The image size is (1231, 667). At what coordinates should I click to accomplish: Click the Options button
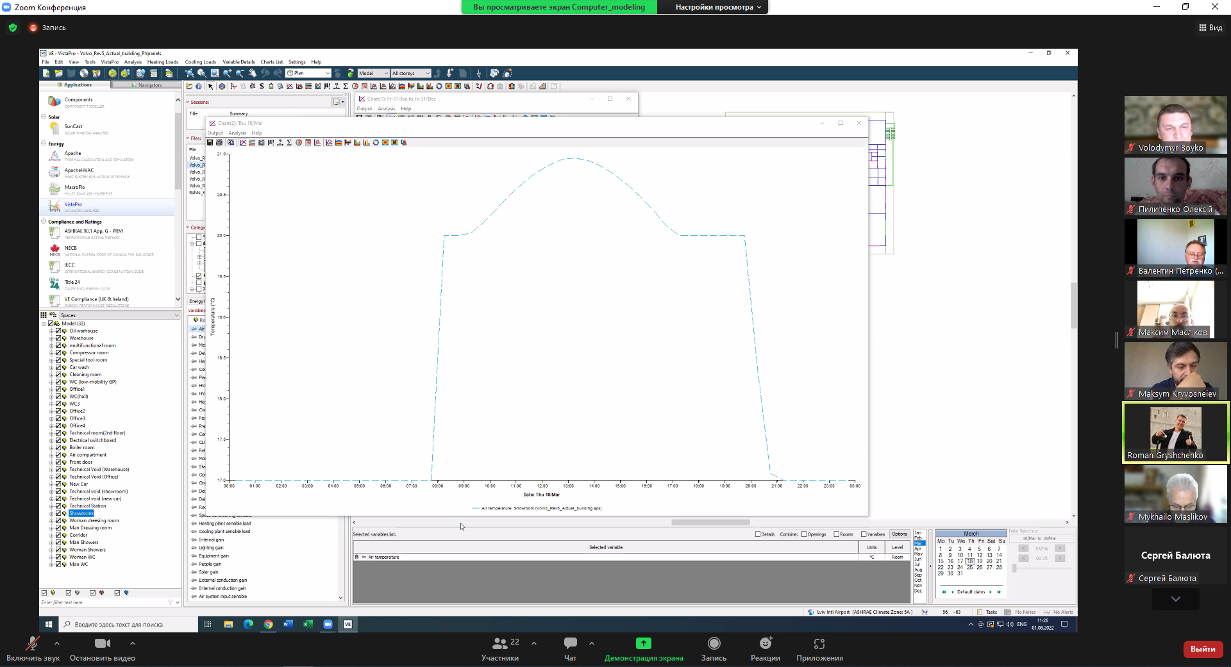[899, 534]
